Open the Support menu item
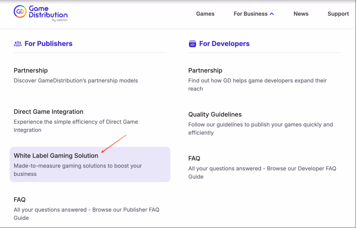356x228 pixels. [338, 14]
